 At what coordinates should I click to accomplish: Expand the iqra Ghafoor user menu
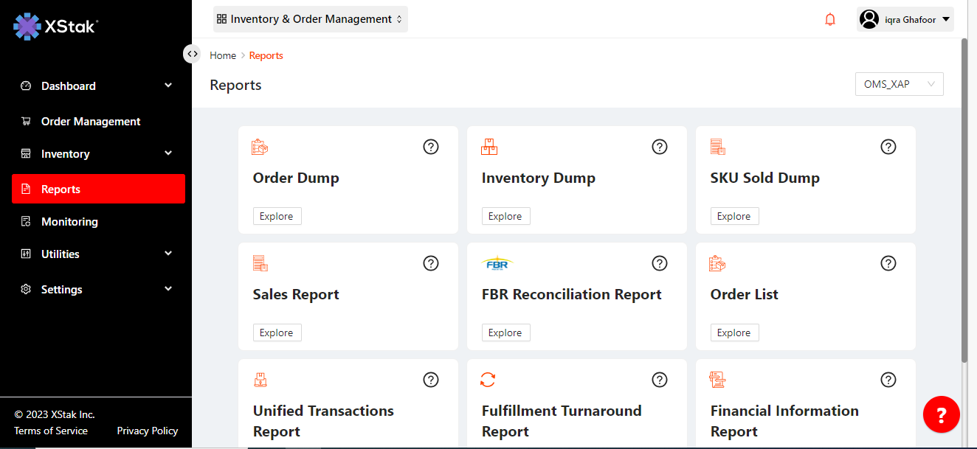tap(905, 20)
